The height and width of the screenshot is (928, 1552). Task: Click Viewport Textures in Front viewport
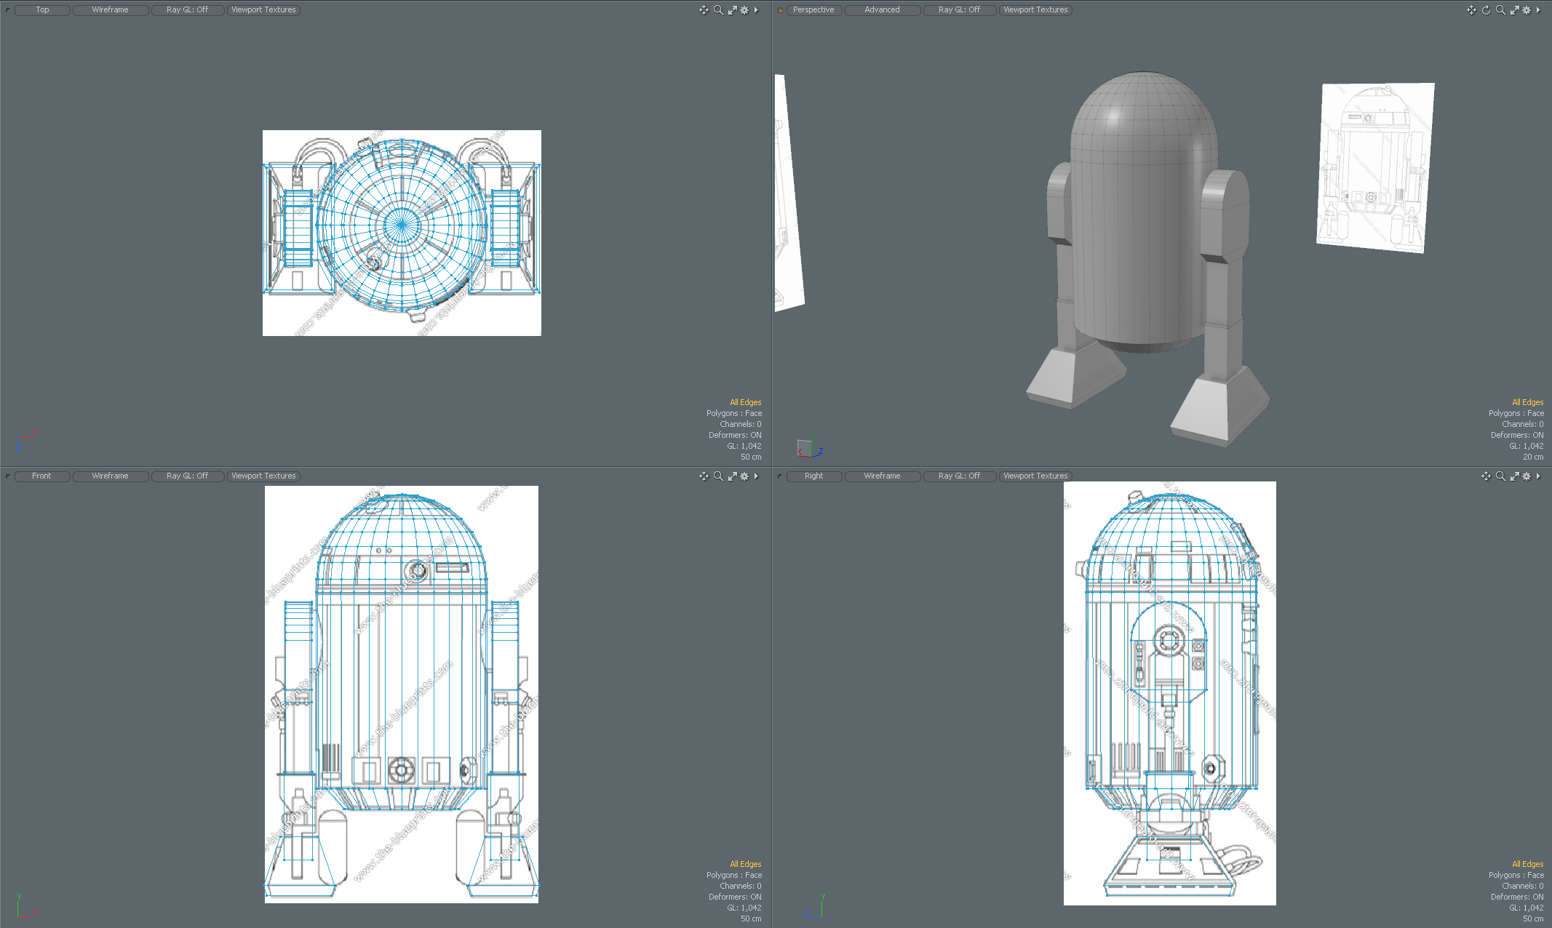click(263, 476)
